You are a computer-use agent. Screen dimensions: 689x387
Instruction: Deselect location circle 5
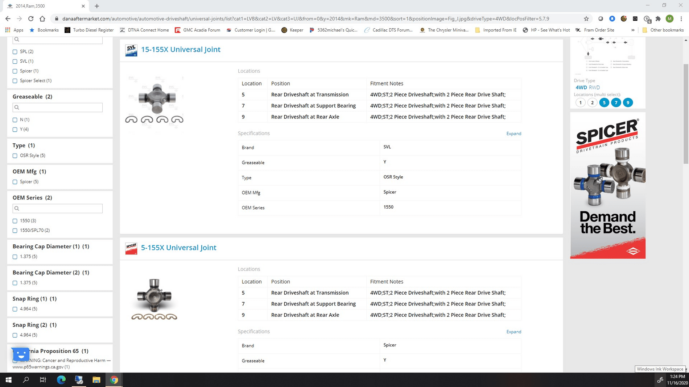pos(604,102)
